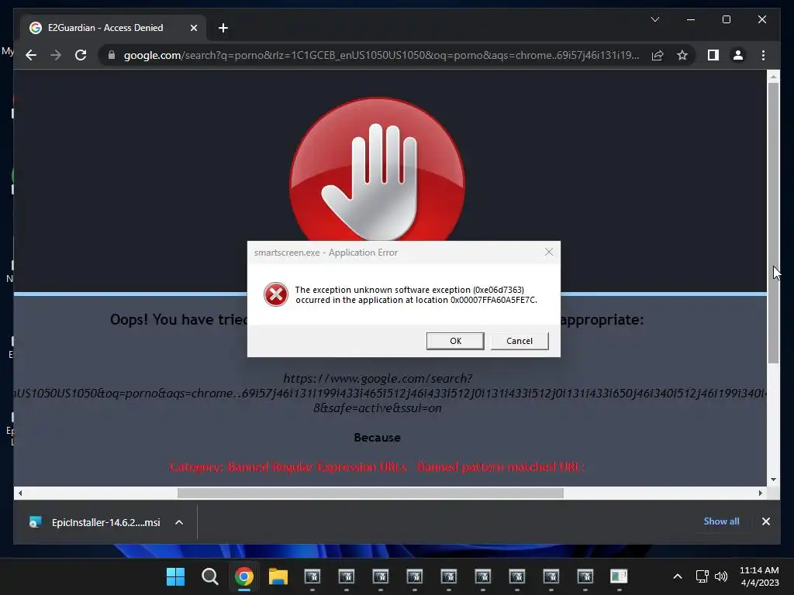Click the horizontal scroll left arrow
The height and width of the screenshot is (595, 794).
tap(20, 493)
